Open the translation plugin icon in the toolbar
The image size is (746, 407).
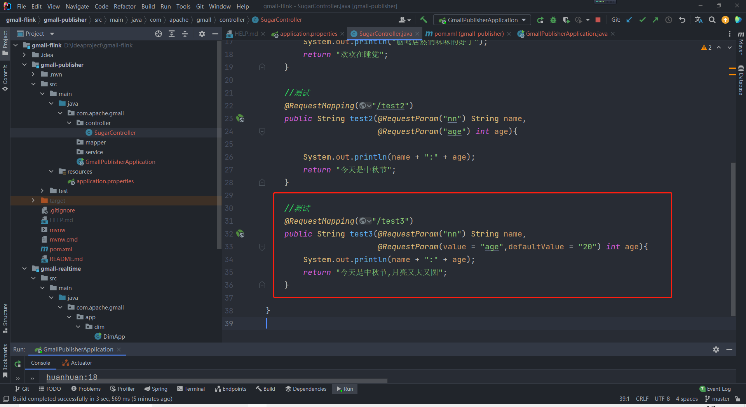pos(699,20)
